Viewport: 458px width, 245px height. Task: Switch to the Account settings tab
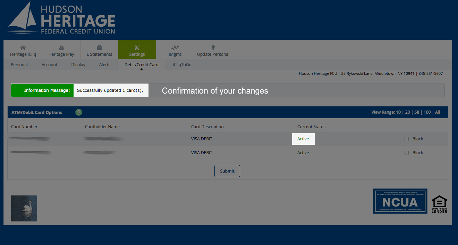pyautogui.click(x=49, y=64)
